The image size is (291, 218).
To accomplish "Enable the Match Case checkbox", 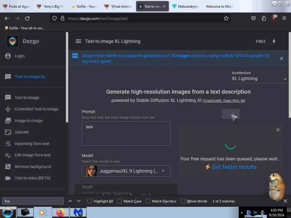I will pos(120,201).
